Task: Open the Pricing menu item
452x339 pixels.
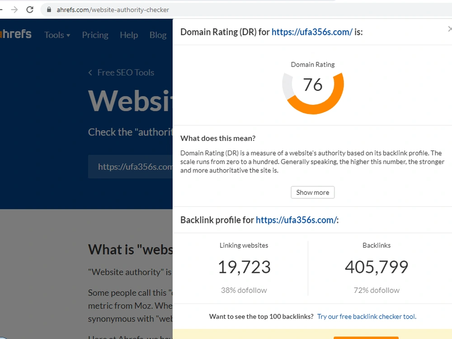Action: click(95, 35)
